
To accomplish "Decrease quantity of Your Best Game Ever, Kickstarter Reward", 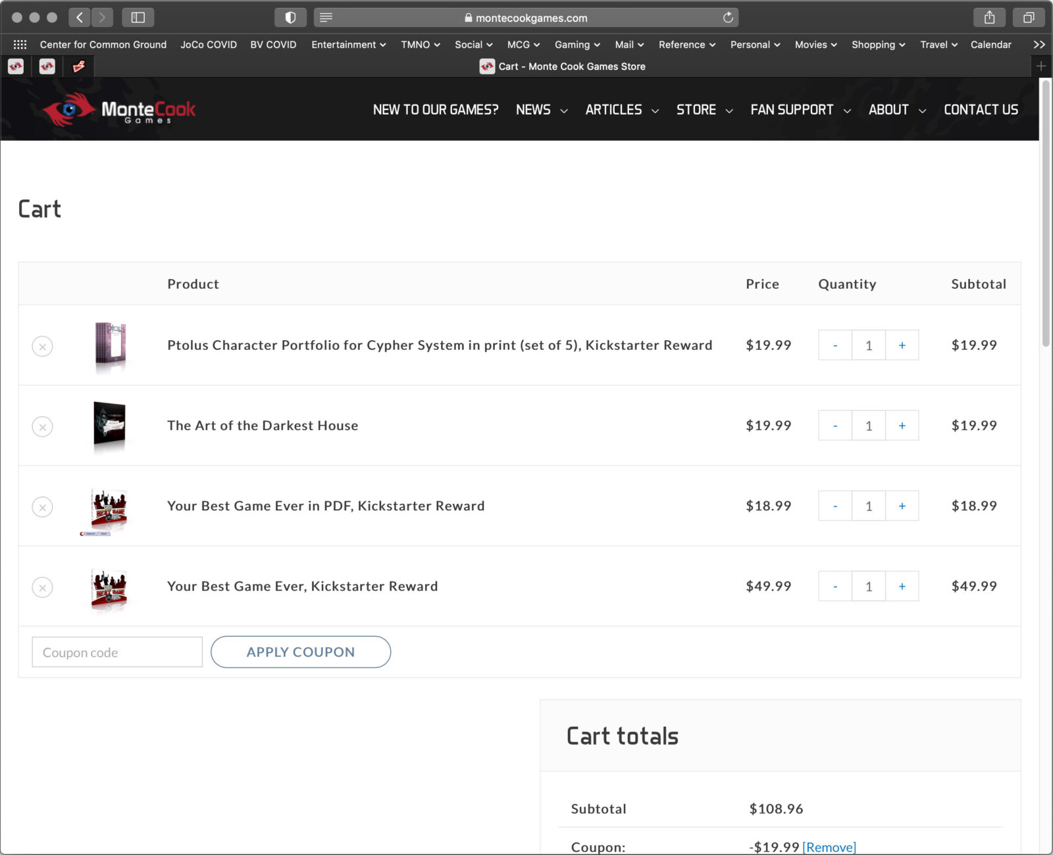I will [835, 586].
